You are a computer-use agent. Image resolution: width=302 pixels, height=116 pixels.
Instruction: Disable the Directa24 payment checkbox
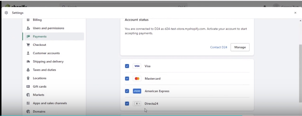(x=127, y=104)
